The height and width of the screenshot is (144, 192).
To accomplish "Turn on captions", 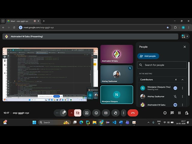I will [106, 113].
